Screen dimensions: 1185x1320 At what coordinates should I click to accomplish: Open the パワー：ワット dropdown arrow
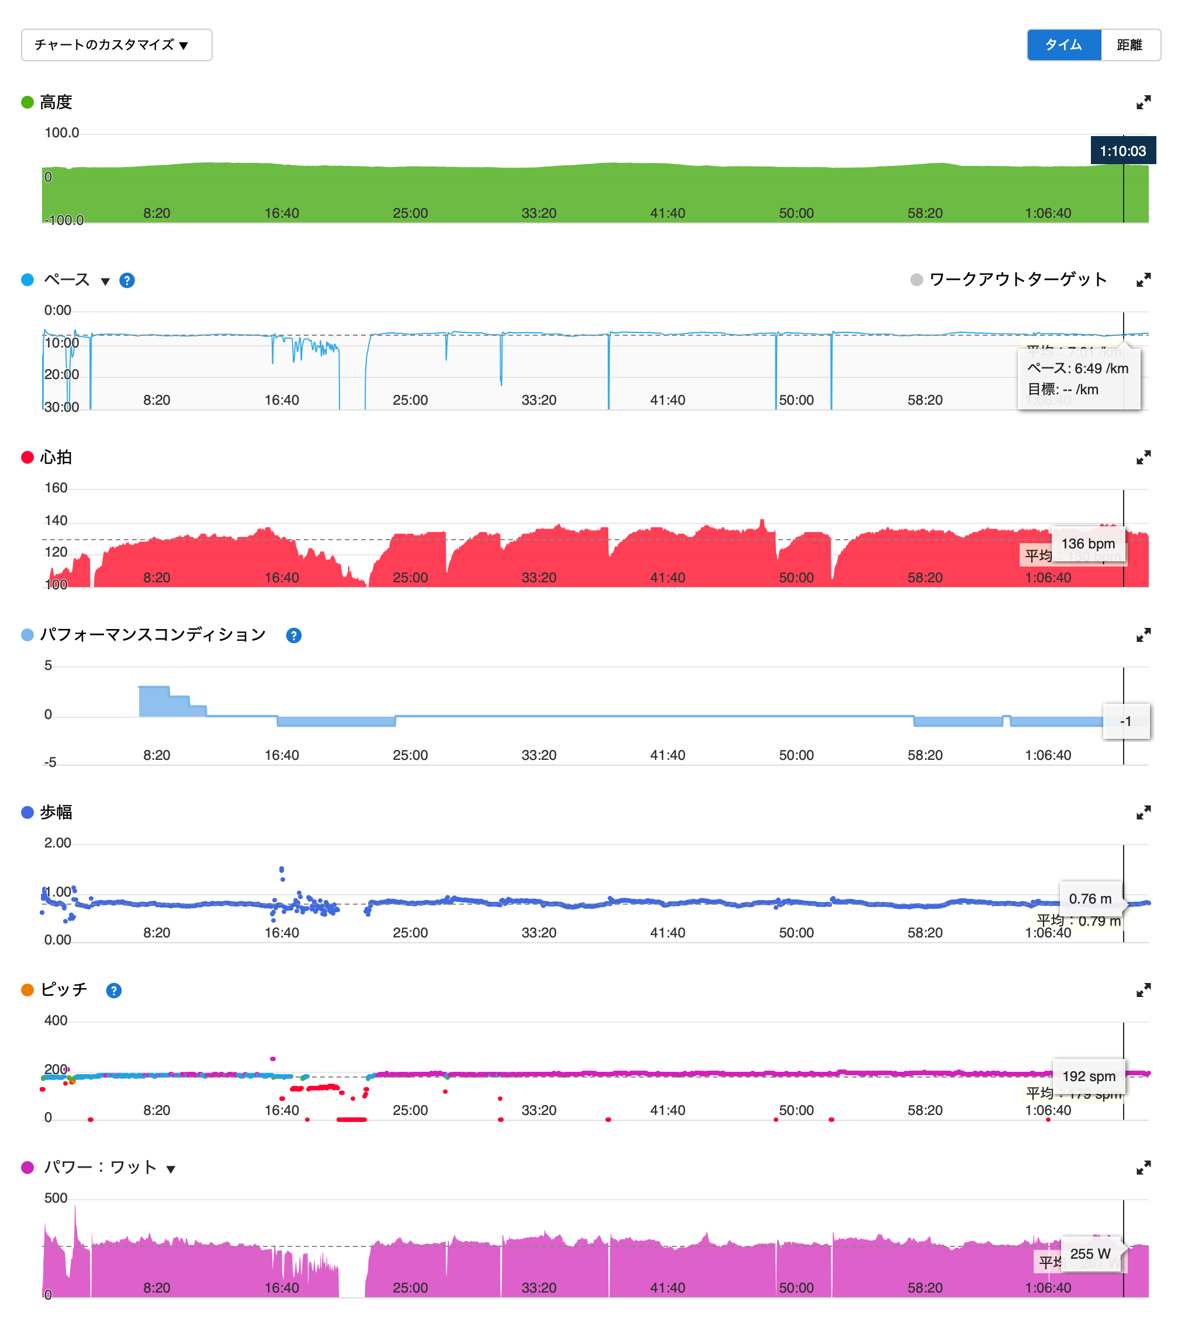(171, 1168)
